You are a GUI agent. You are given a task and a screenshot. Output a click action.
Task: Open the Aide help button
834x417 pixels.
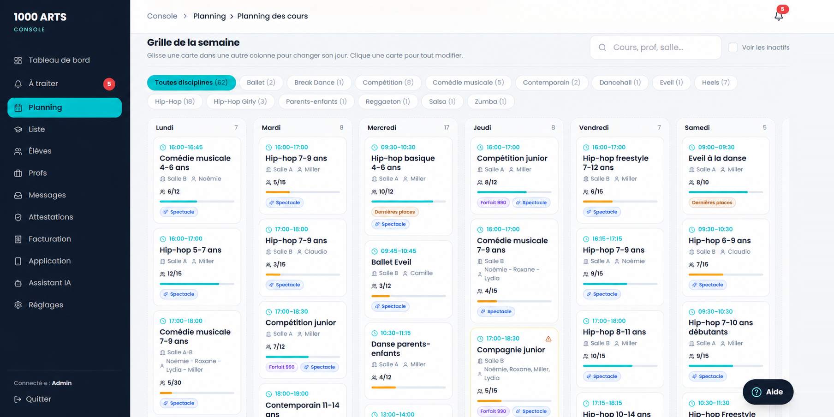tap(768, 392)
